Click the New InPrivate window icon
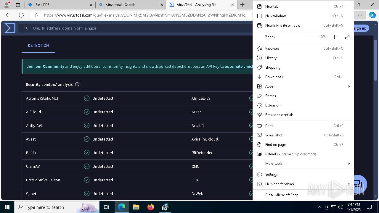379x213 pixels. (x=259, y=25)
